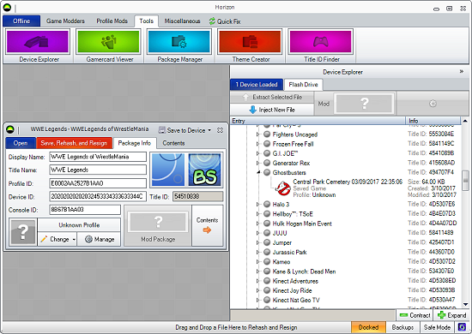This screenshot has width=472, height=334.
Task: Launch the Package Manager tool
Action: [x=179, y=45]
